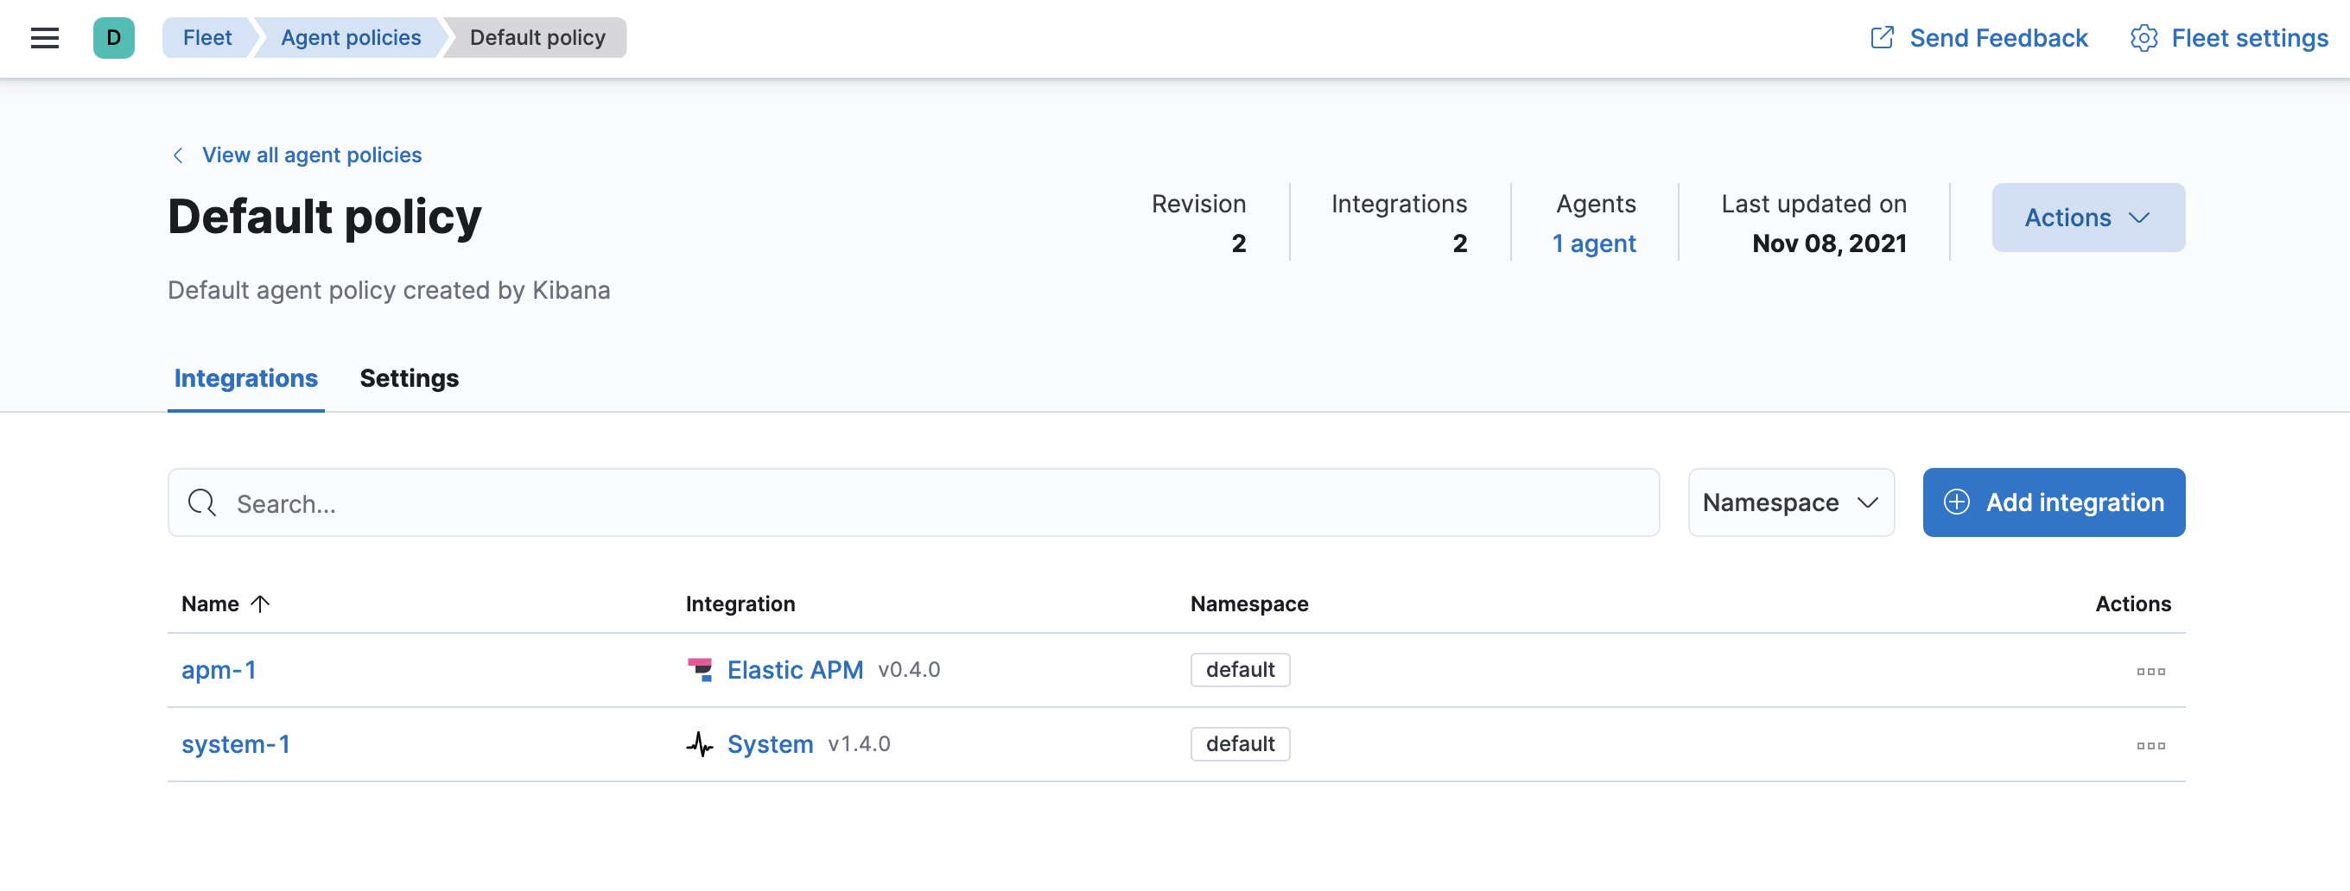Follow the 1 agent link

point(1593,243)
